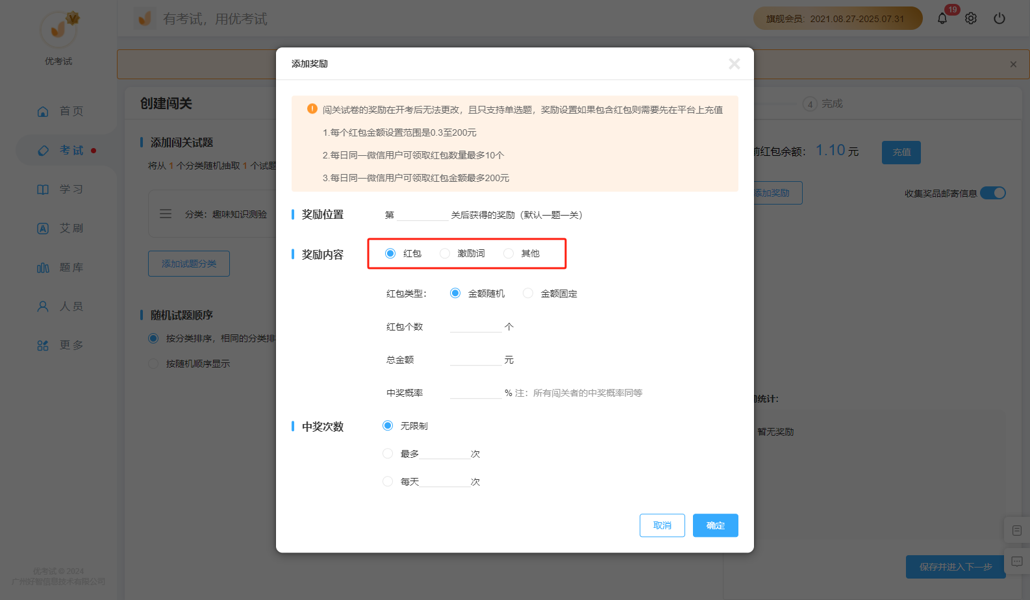Click the 充值 recharge button
This screenshot has width=1030, height=600.
(x=901, y=152)
